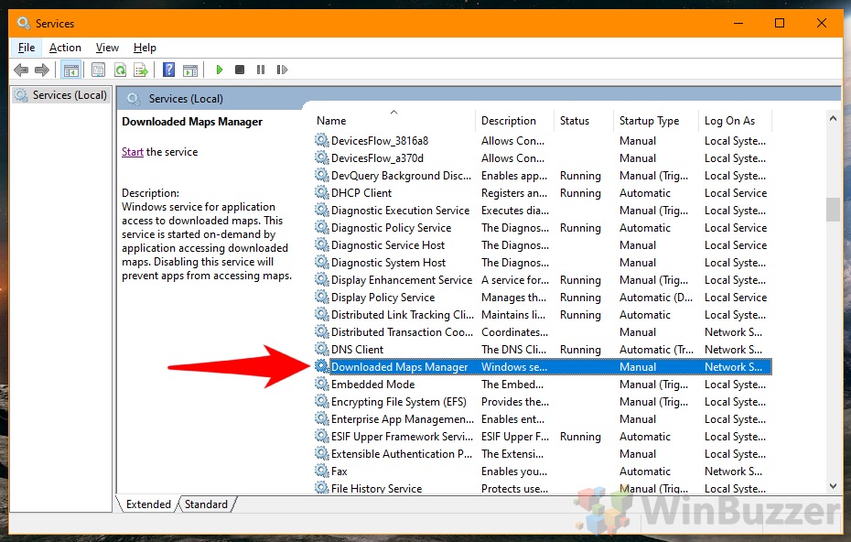Click Services (Local) header magnifier icon
Image resolution: width=851 pixels, height=542 pixels.
point(134,99)
